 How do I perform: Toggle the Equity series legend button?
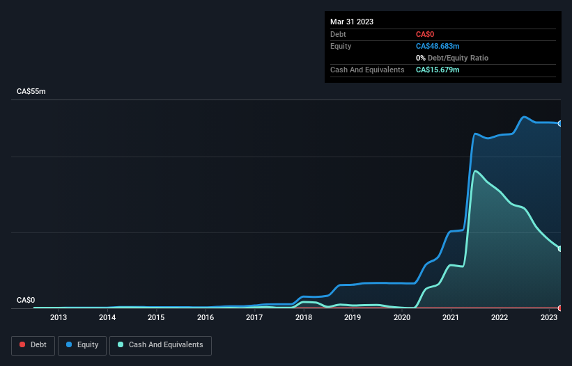(82, 345)
